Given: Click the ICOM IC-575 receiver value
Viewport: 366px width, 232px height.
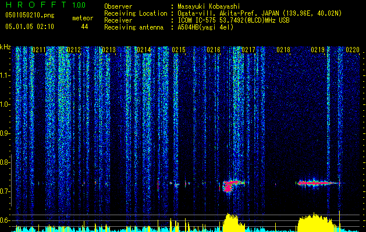Looking at the screenshot, I should pos(233,20).
